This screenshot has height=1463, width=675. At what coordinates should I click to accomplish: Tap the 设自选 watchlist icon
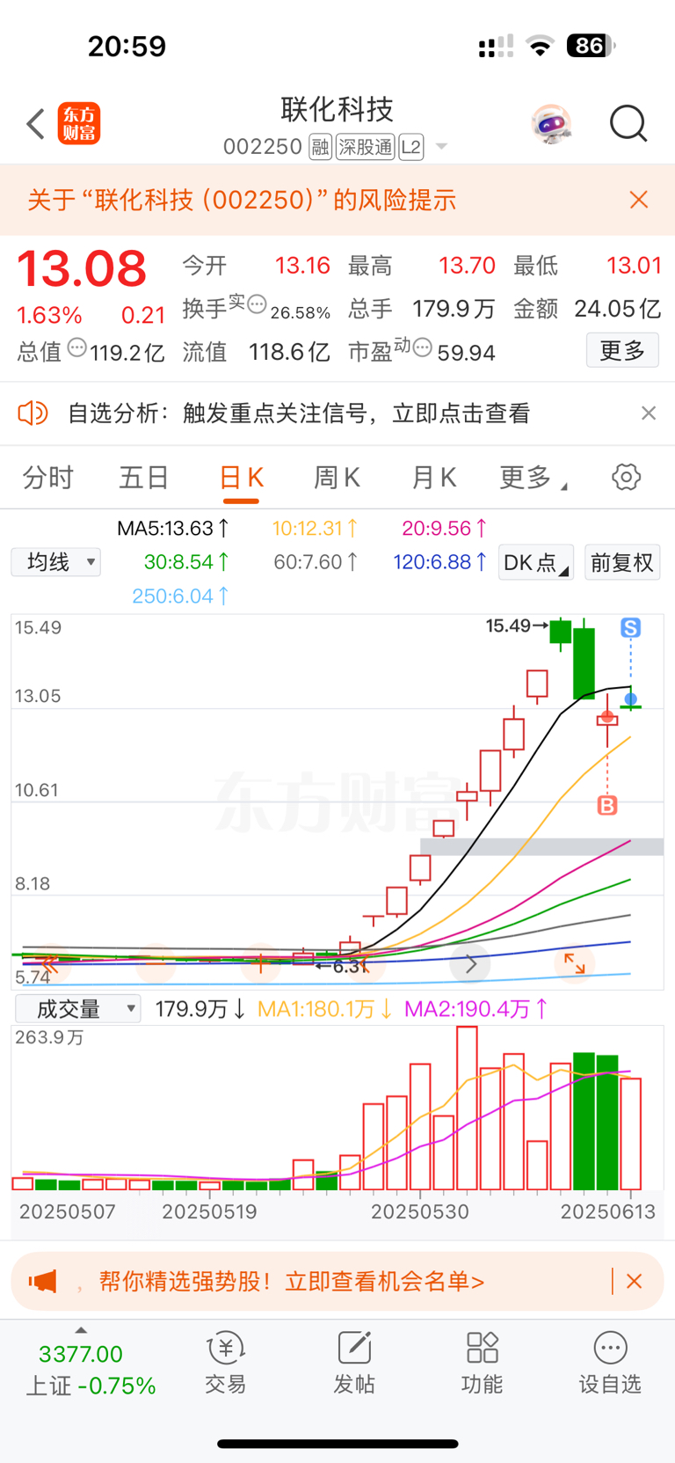click(610, 1363)
